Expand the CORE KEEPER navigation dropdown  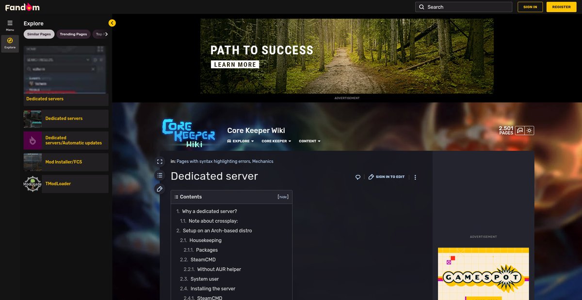[276, 141]
